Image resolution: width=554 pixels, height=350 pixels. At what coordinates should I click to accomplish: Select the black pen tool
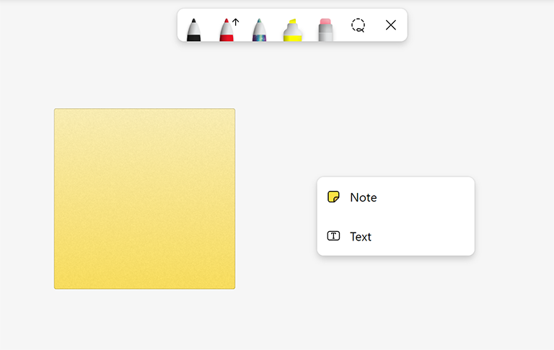(x=193, y=29)
